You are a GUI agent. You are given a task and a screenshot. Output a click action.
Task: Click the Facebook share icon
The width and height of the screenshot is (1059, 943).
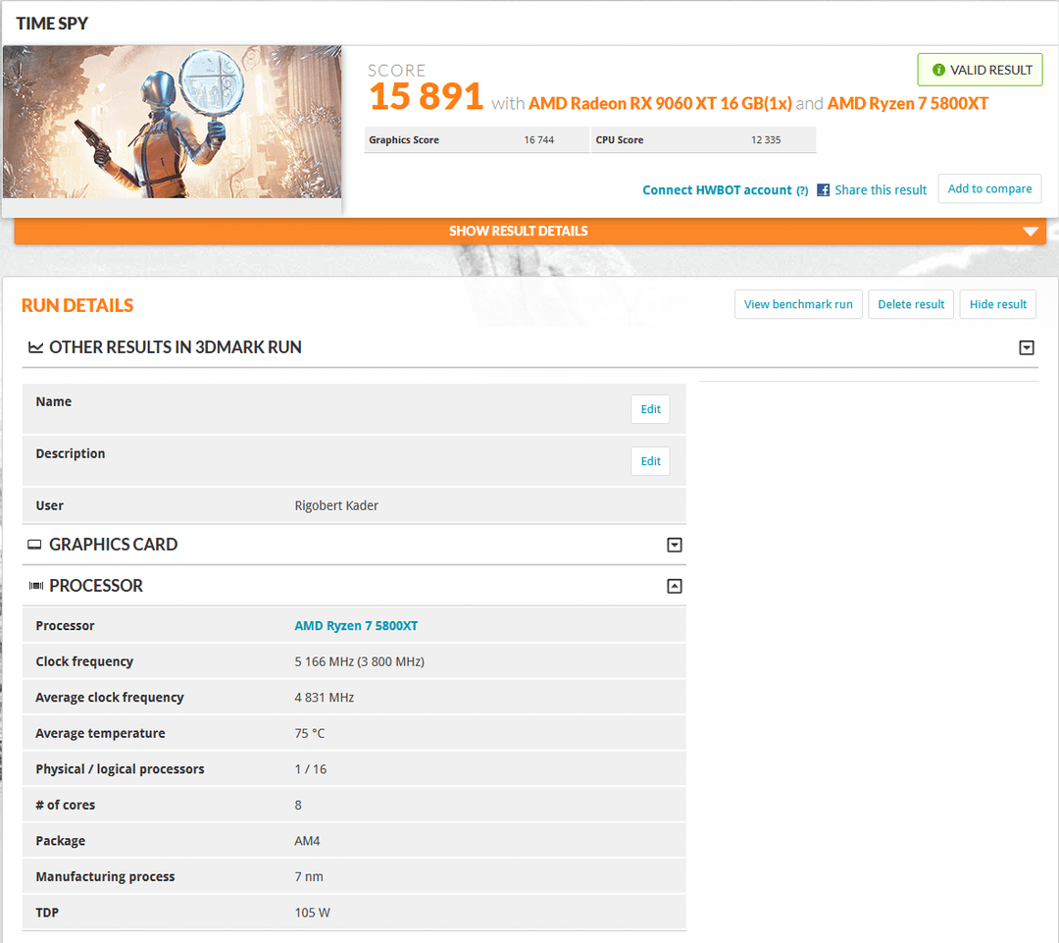click(x=824, y=190)
